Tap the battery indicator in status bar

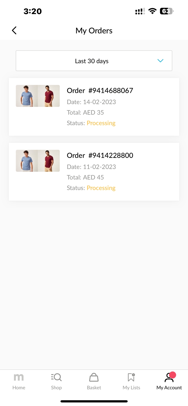pos(166,11)
